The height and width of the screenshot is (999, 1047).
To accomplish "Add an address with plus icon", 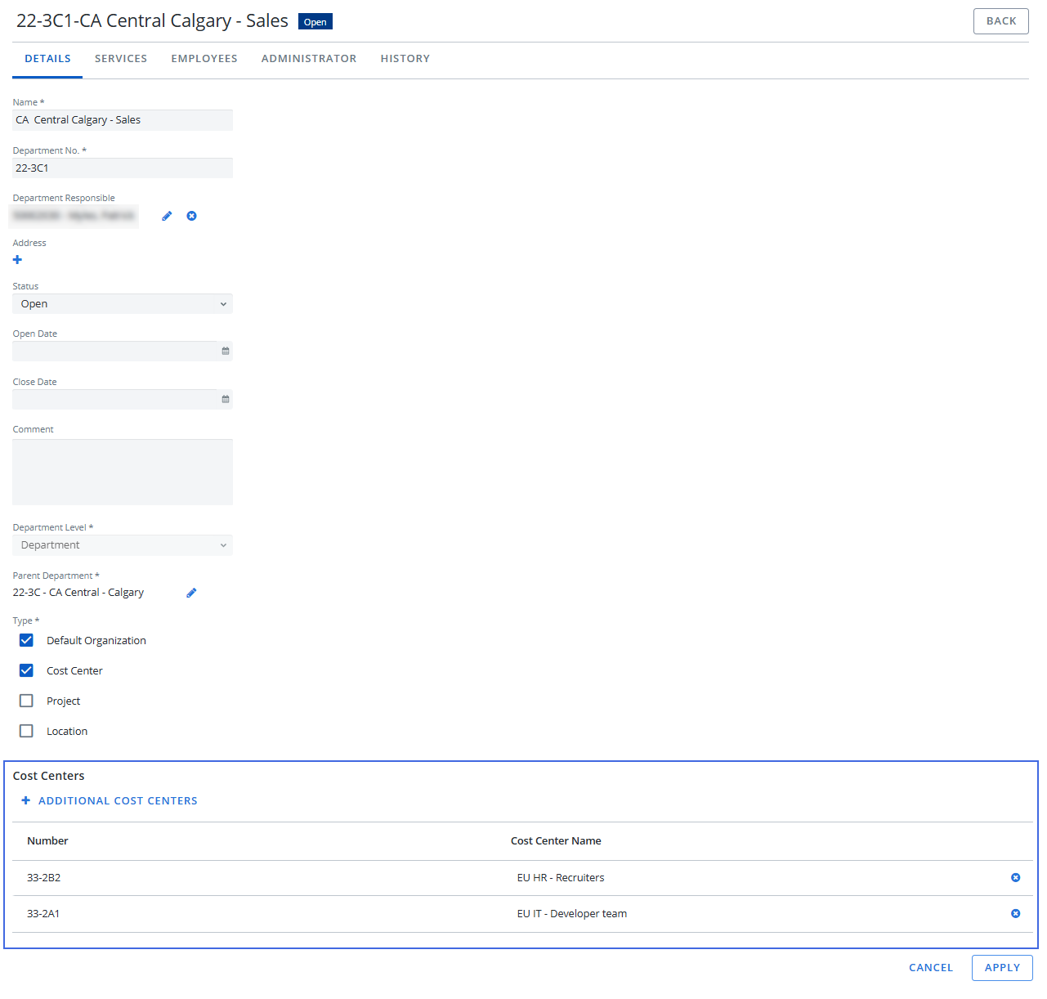I will (x=17, y=260).
